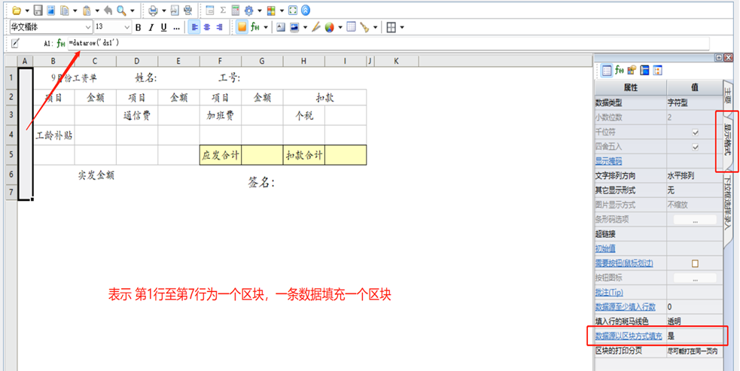740x371 pixels.
Task: Click the Sum (Σ) icon
Action: point(223,11)
